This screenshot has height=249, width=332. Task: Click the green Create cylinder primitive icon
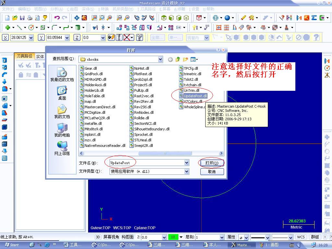pyautogui.click(x=78, y=28)
